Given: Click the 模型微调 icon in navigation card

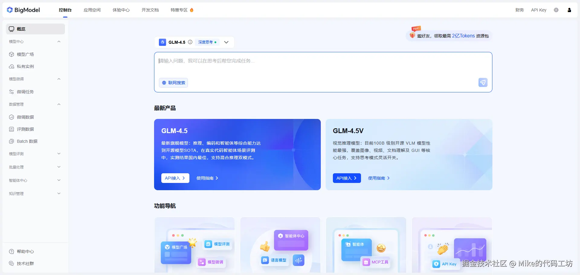Looking at the screenshot, I should click(x=202, y=262).
